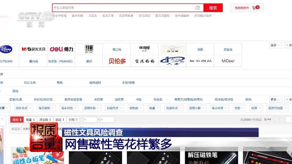This screenshot has height=164, width=292.
Task: Click the red 搜索 search button
Action: tap(213, 8)
